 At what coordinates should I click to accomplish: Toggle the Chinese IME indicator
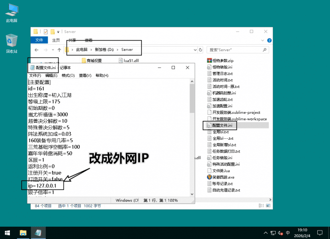pos(288,233)
